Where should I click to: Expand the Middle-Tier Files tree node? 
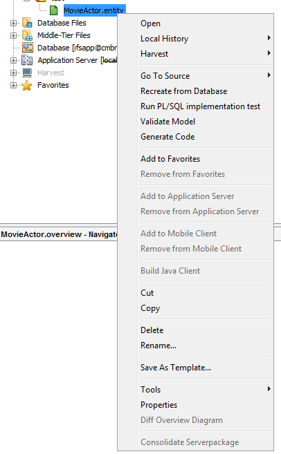[x=13, y=35]
